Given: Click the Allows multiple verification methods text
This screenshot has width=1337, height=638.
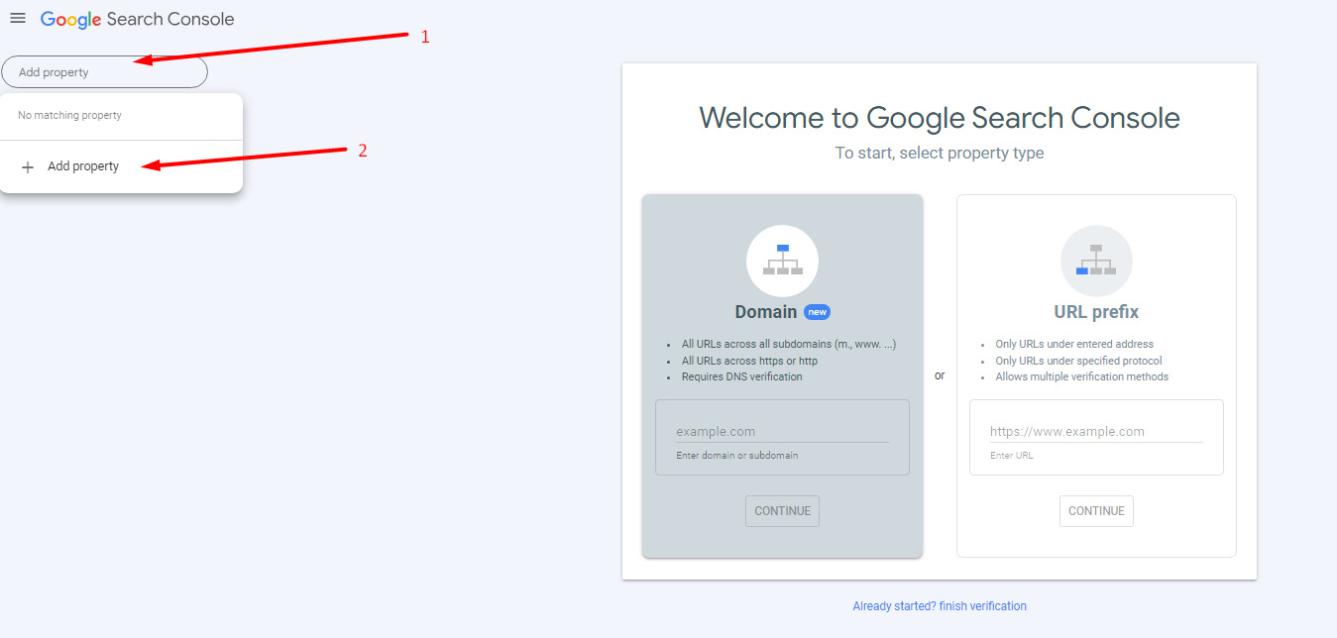Looking at the screenshot, I should pyautogui.click(x=1082, y=376).
